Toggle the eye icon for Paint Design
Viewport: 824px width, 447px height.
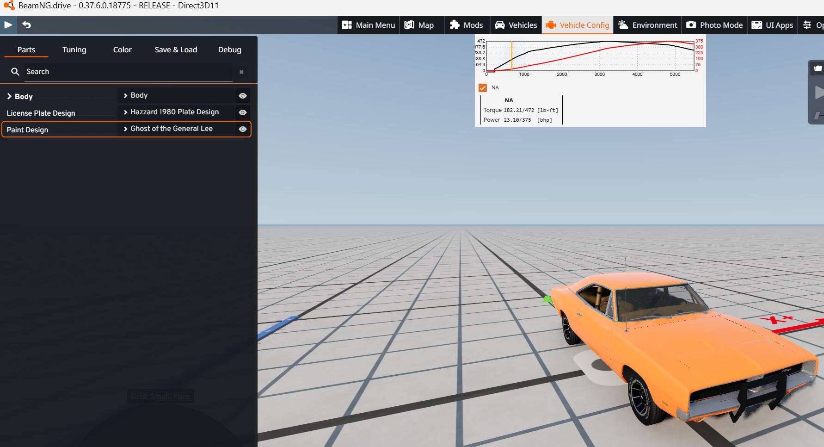[243, 129]
